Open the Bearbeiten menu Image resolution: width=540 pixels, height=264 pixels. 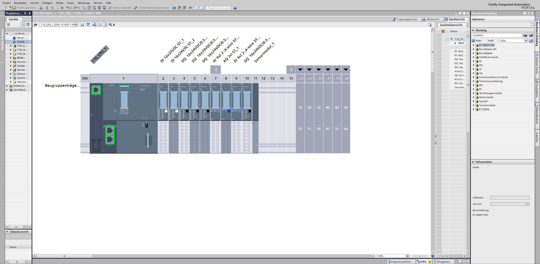tap(20, 3)
